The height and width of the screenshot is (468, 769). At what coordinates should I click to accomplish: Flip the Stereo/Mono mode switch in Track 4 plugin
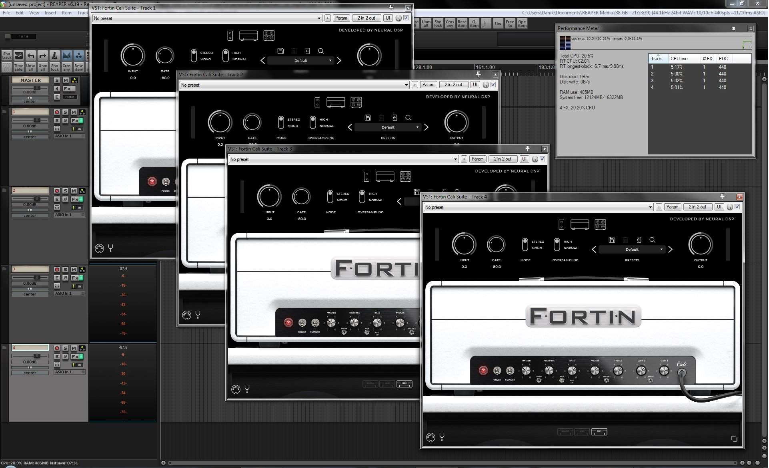click(525, 244)
